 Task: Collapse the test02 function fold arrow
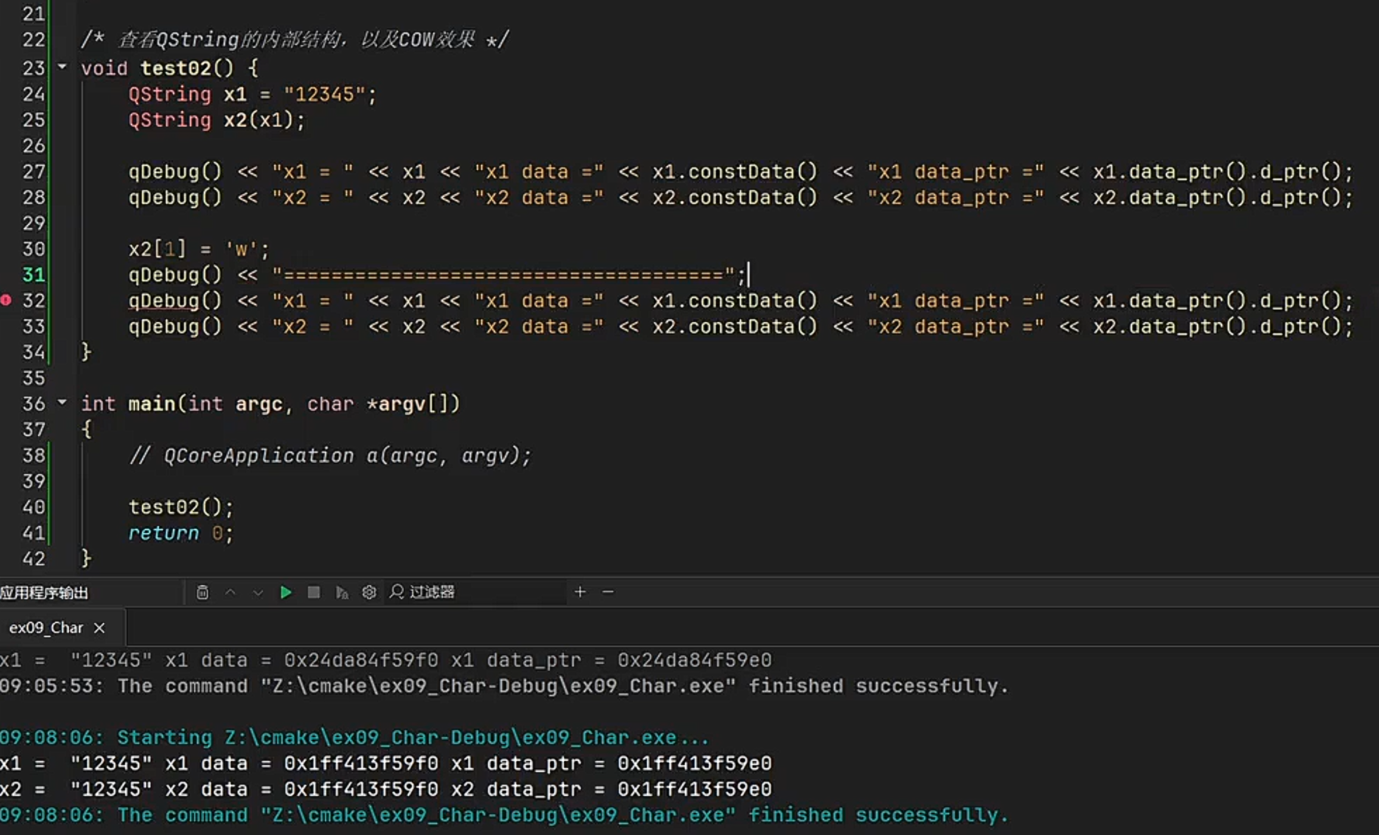[x=62, y=67]
